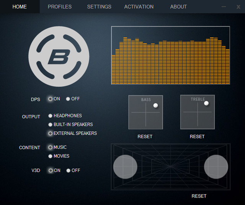Open the Activation tab
The height and width of the screenshot is (205, 245).
[139, 7]
